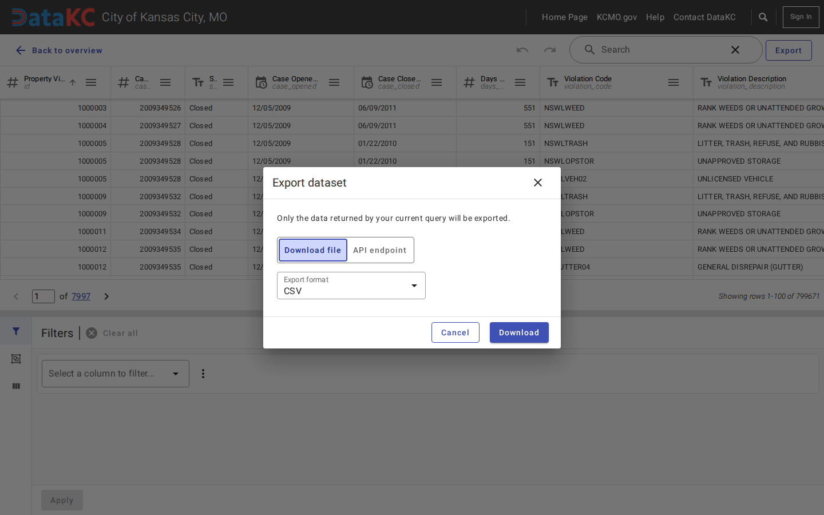824x515 pixels.
Task: Open the Case ID column menu
Action: pyautogui.click(x=165, y=82)
